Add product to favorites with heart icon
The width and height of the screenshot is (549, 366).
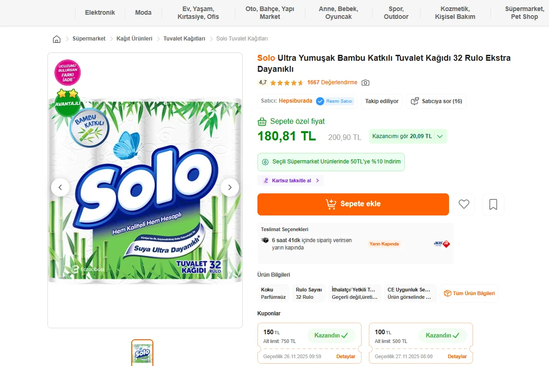[x=464, y=204]
